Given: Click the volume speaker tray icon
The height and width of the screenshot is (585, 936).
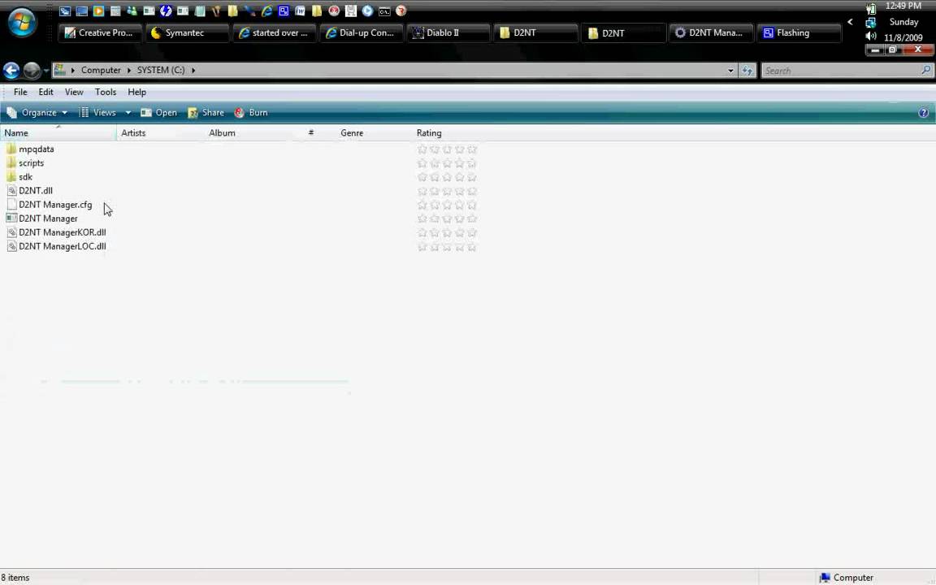Looking at the screenshot, I should [871, 37].
